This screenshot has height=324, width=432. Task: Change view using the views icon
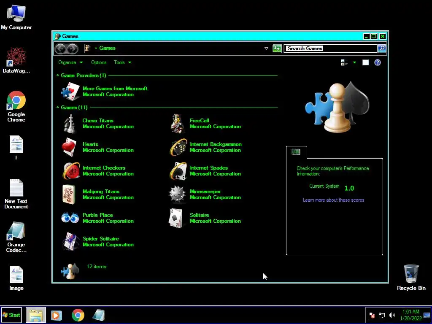(x=344, y=62)
